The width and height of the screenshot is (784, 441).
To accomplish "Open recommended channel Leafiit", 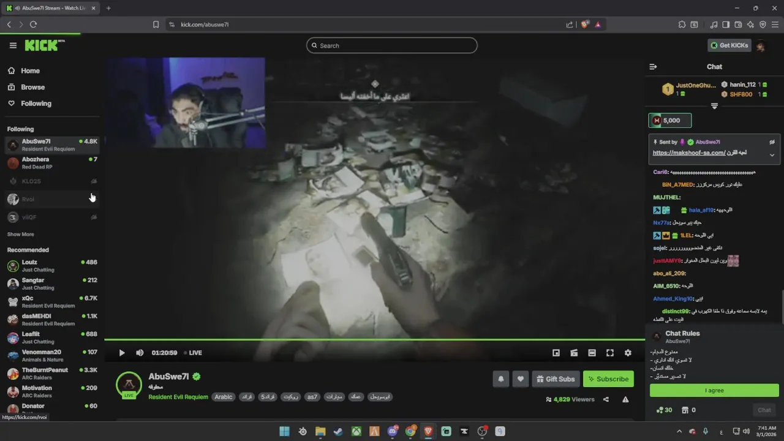I will (52, 337).
